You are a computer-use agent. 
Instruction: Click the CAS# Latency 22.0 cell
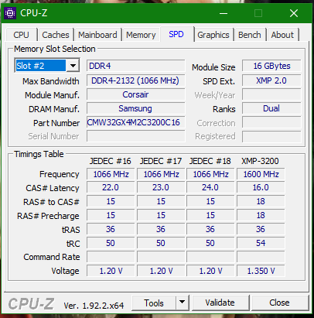click(x=111, y=187)
